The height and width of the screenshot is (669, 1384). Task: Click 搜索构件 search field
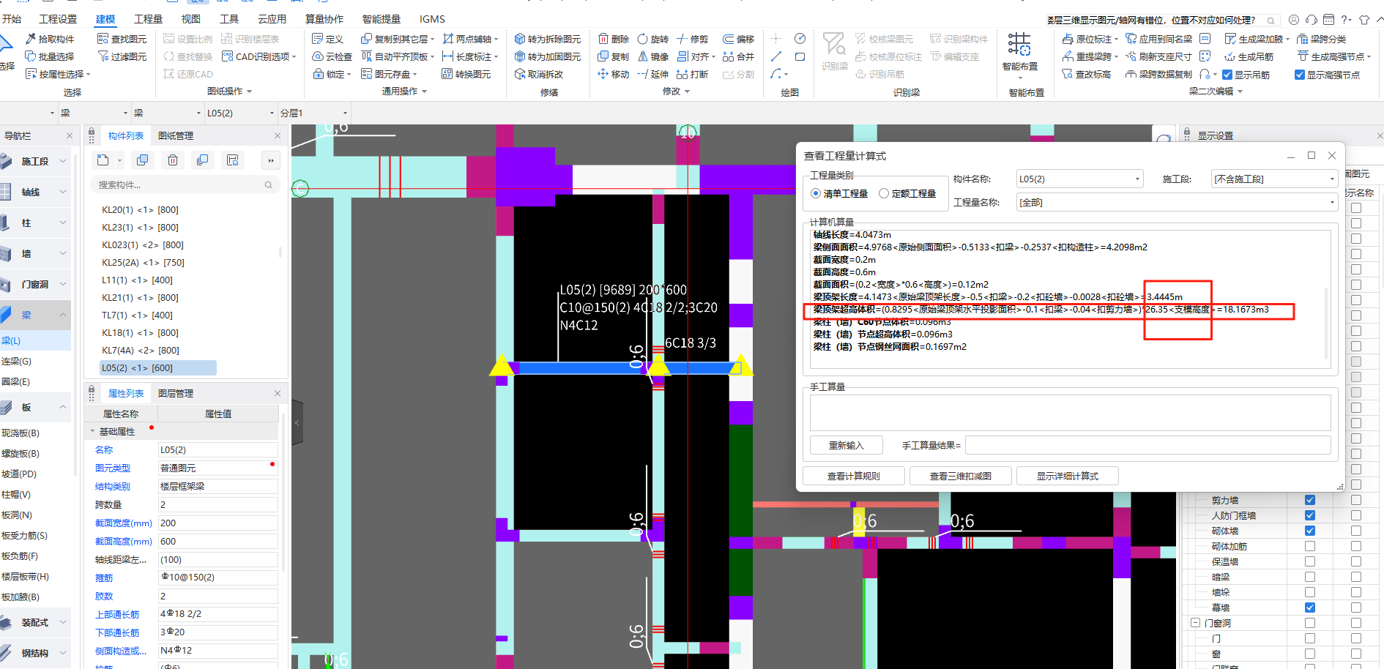185,185
